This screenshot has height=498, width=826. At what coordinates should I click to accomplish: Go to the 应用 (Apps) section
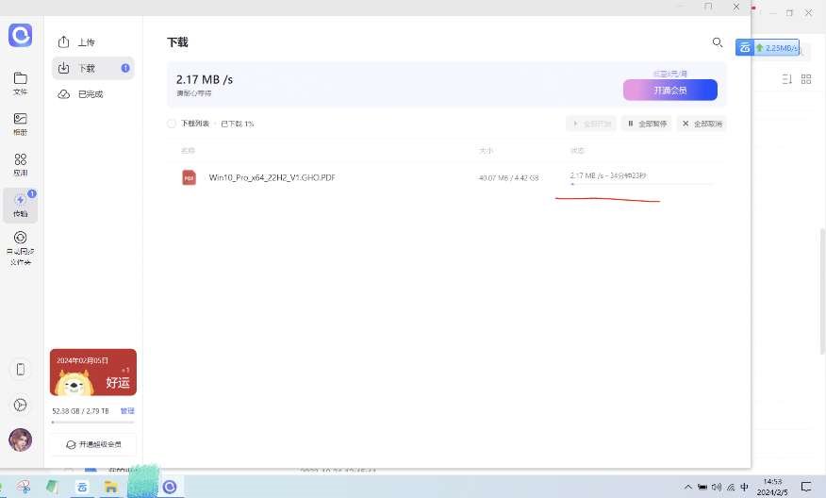click(20, 164)
